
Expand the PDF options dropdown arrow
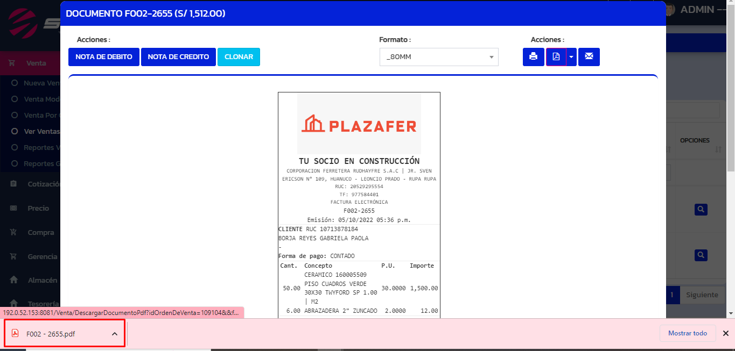click(571, 57)
